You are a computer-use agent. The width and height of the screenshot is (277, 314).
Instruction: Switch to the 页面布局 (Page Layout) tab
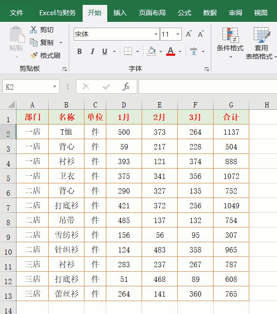[x=152, y=13]
